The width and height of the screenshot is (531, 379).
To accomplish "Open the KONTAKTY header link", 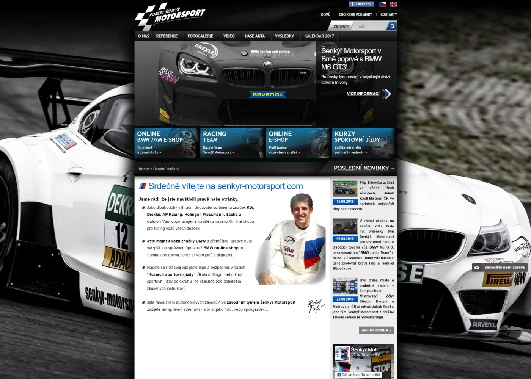I will [x=389, y=14].
